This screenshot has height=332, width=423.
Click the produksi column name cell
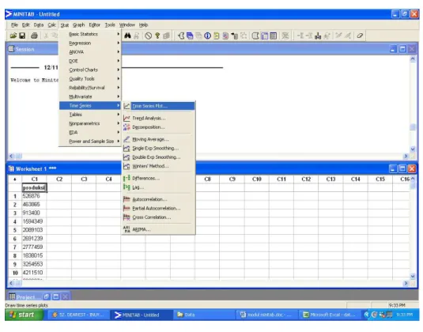pos(34,187)
